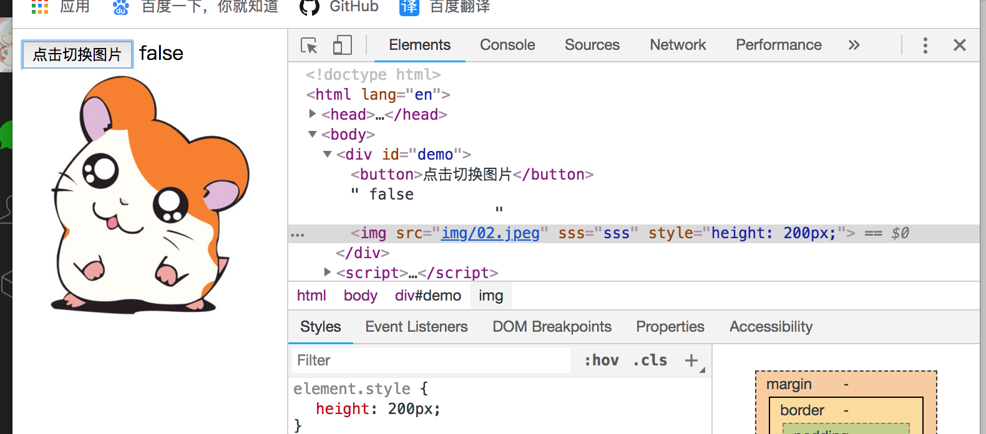Focus the styles Filter input field
This screenshot has height=434, width=986.
[x=431, y=360]
